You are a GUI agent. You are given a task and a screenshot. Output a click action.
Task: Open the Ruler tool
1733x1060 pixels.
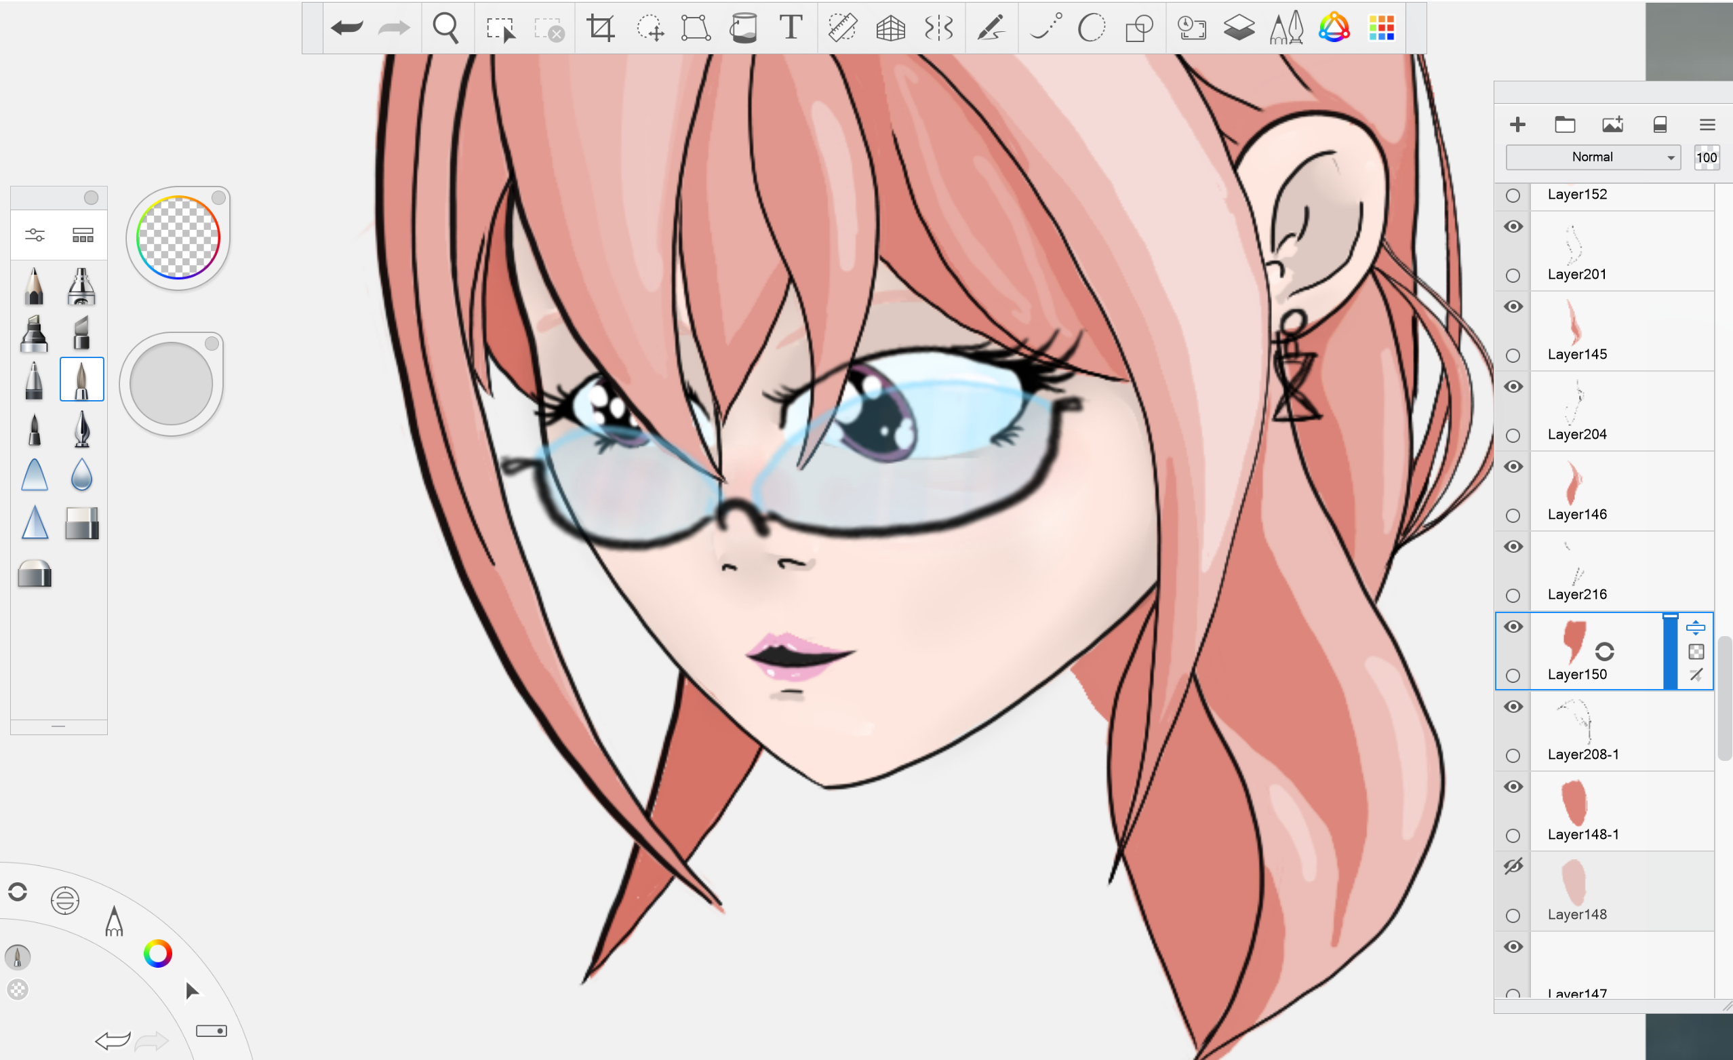[x=842, y=28]
